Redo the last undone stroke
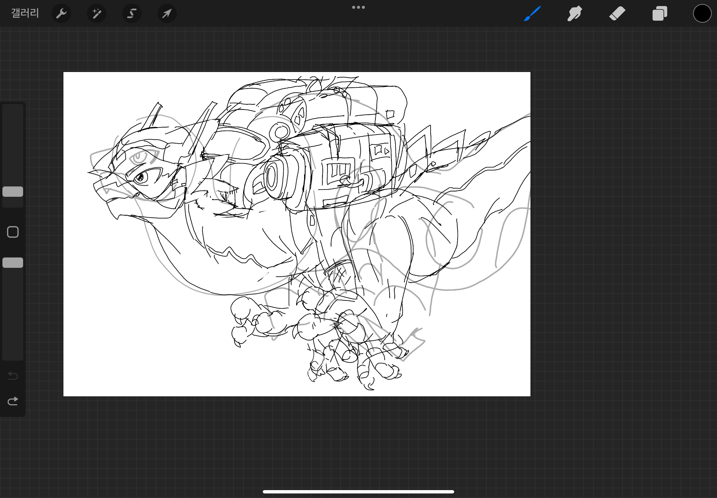Image resolution: width=717 pixels, height=498 pixels. [13, 401]
